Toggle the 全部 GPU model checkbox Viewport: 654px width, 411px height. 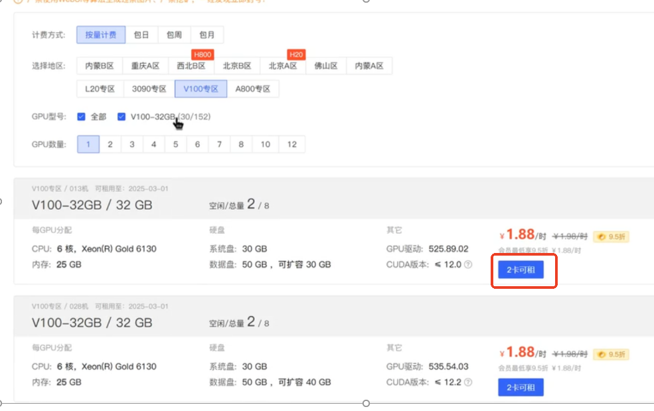81,117
